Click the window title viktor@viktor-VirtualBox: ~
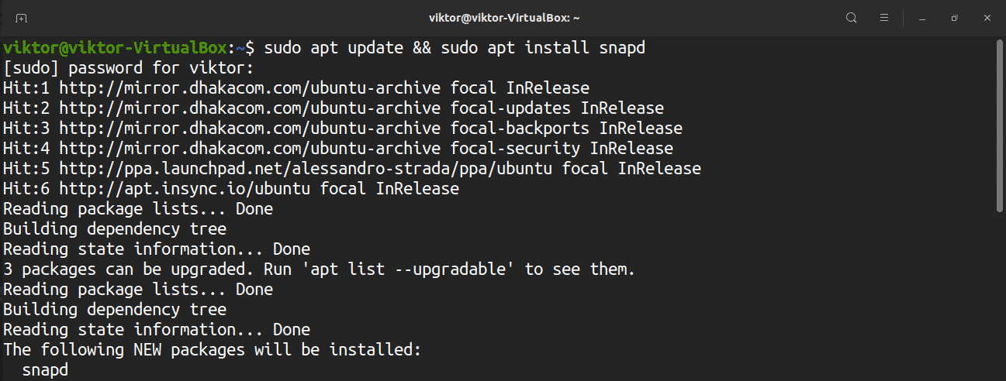The height and width of the screenshot is (381, 1006). (503, 18)
